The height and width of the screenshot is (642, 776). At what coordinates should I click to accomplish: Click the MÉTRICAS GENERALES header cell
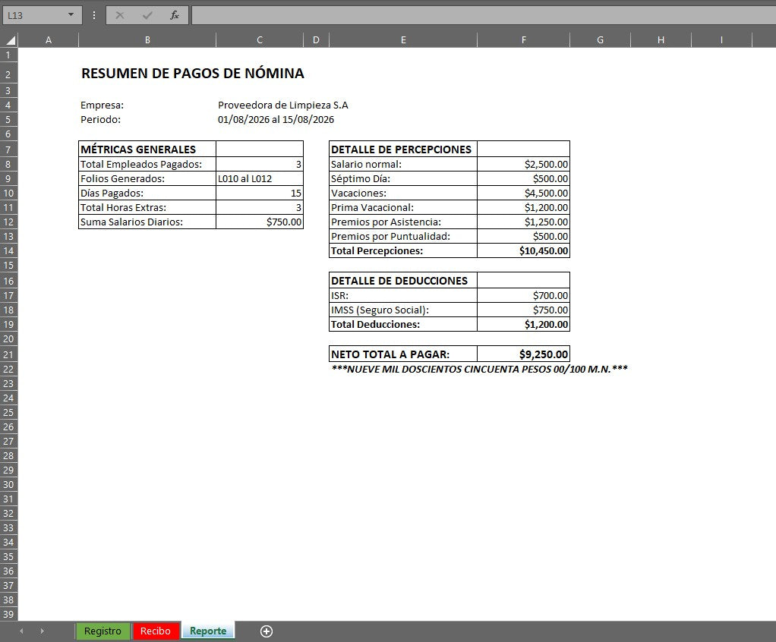(147, 149)
